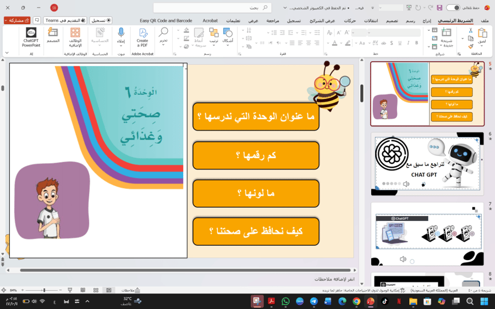The width and height of the screenshot is (495, 309).
Task: Open the Designer (المصمم) pane
Action: [x=53, y=35]
